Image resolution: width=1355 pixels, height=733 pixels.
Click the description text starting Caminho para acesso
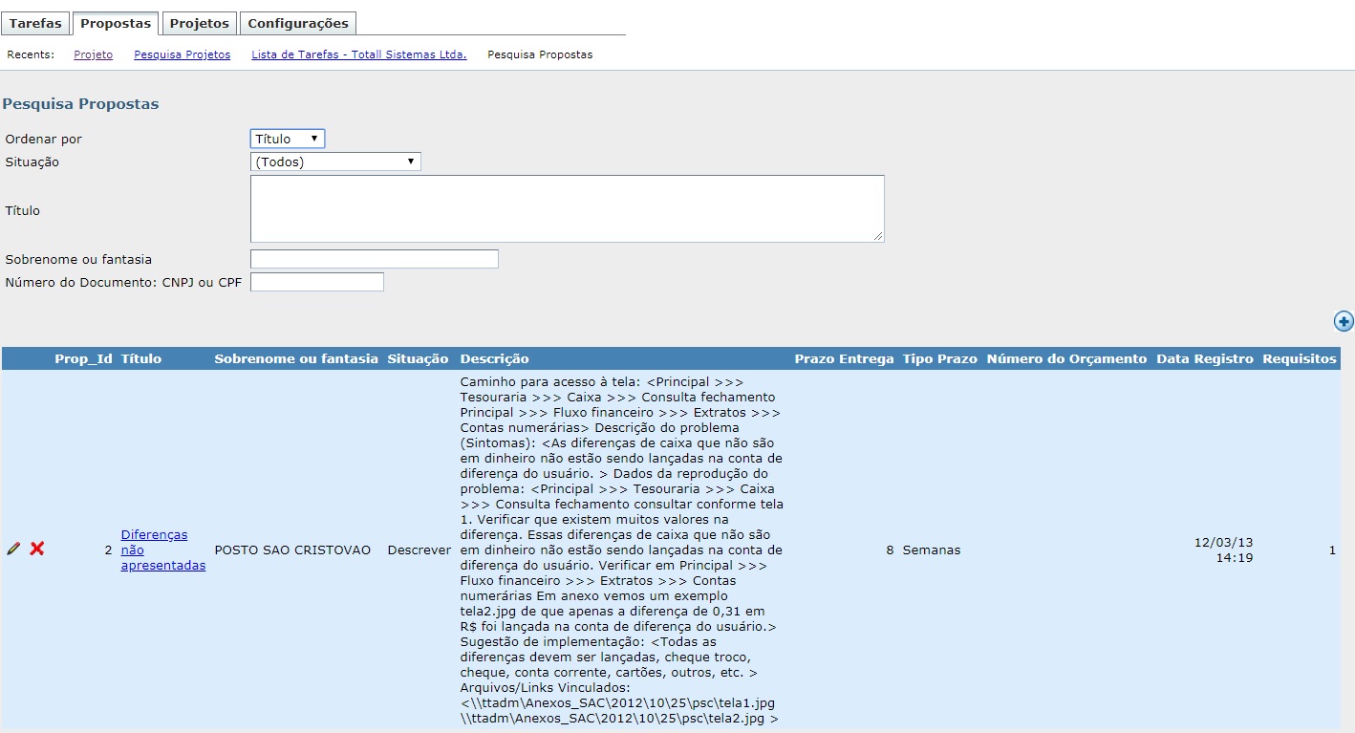pyautogui.click(x=622, y=550)
